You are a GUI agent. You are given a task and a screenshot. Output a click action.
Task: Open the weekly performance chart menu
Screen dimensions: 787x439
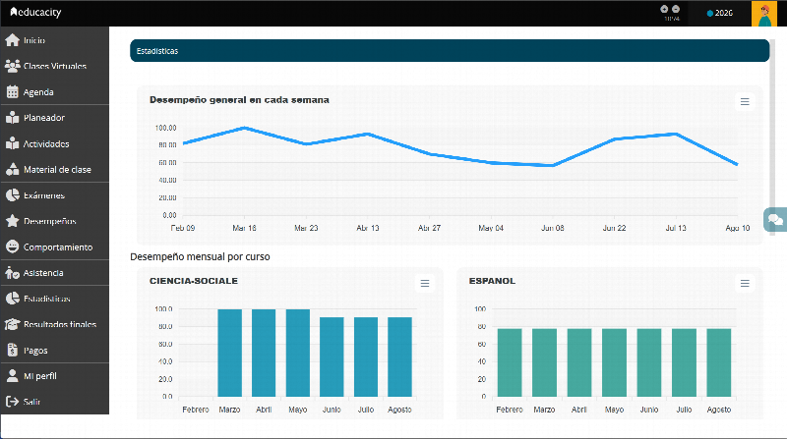(x=745, y=102)
